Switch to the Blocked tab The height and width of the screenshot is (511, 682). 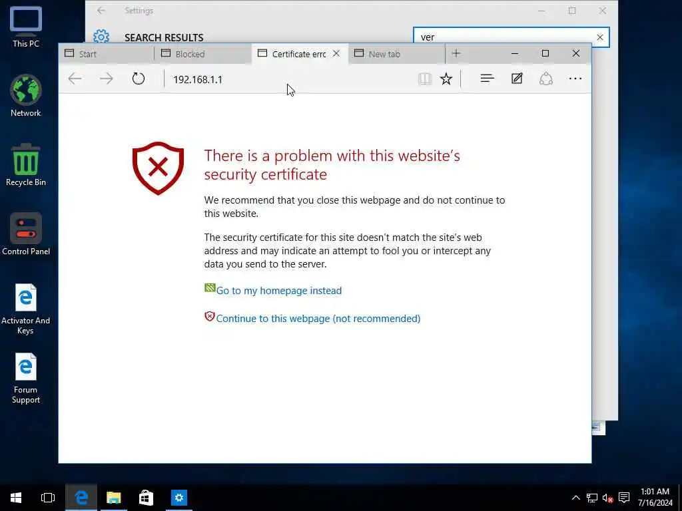click(x=202, y=54)
